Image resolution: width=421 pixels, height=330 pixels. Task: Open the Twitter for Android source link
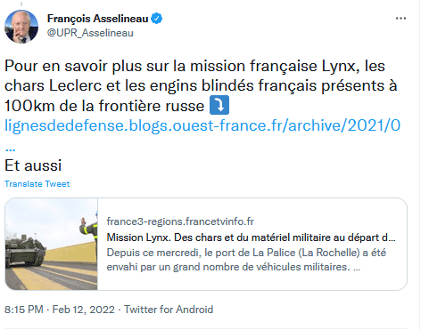click(169, 310)
